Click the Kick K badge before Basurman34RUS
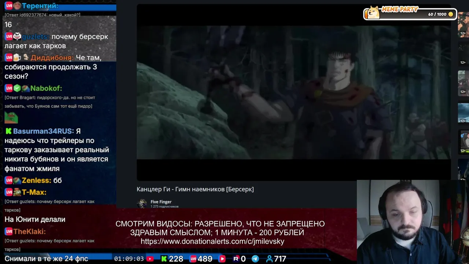The height and width of the screenshot is (264, 469). pyautogui.click(x=8, y=131)
